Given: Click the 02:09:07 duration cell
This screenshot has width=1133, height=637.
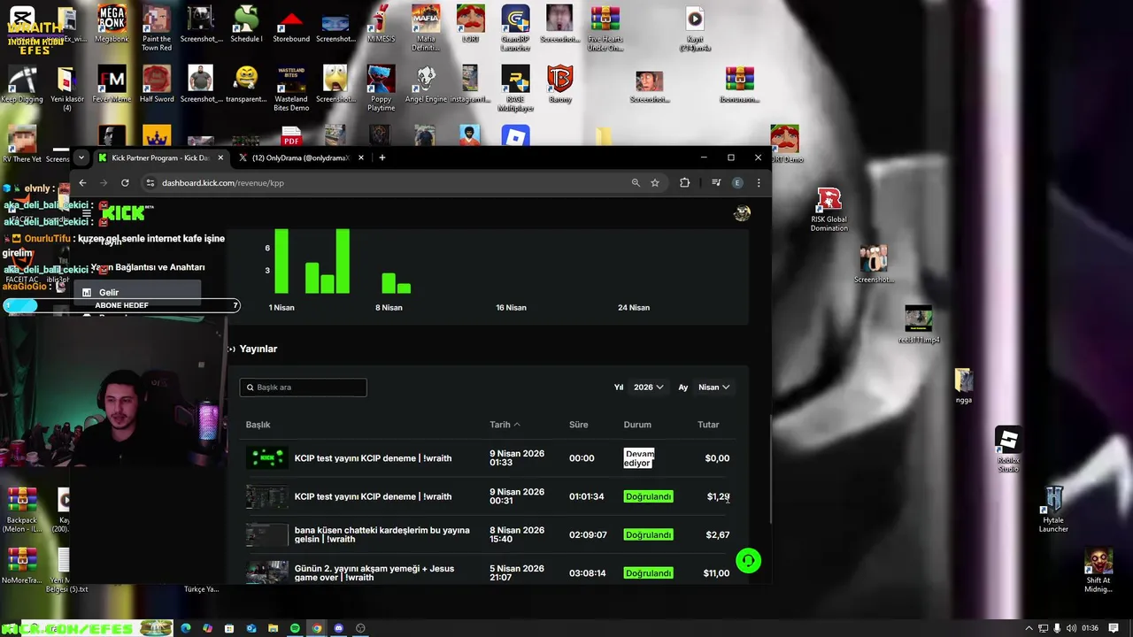Looking at the screenshot, I should [x=588, y=534].
